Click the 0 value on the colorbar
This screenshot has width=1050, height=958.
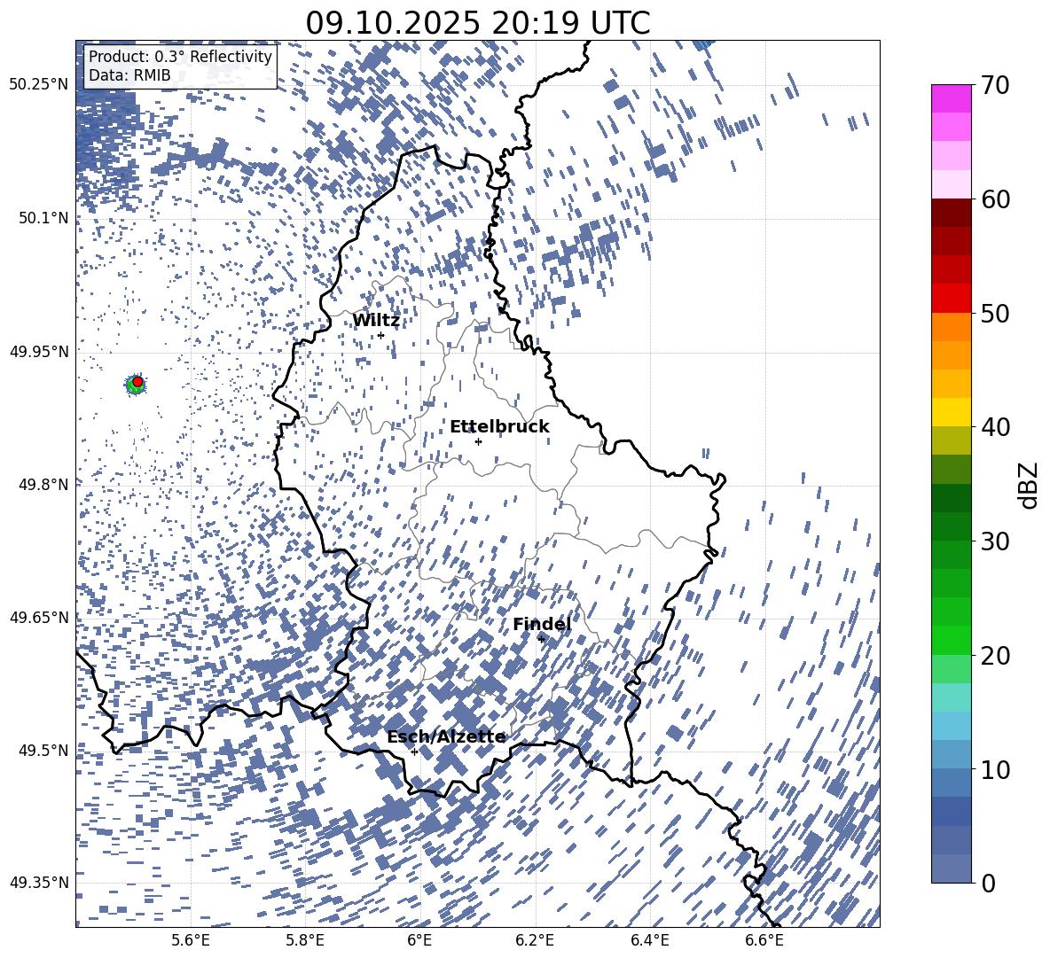[988, 883]
